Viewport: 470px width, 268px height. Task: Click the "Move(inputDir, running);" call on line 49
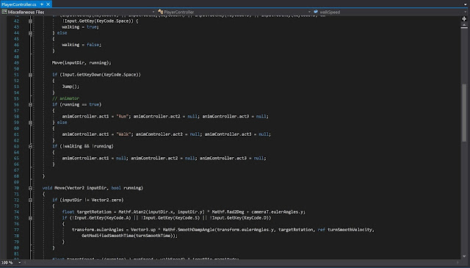[x=82, y=62]
